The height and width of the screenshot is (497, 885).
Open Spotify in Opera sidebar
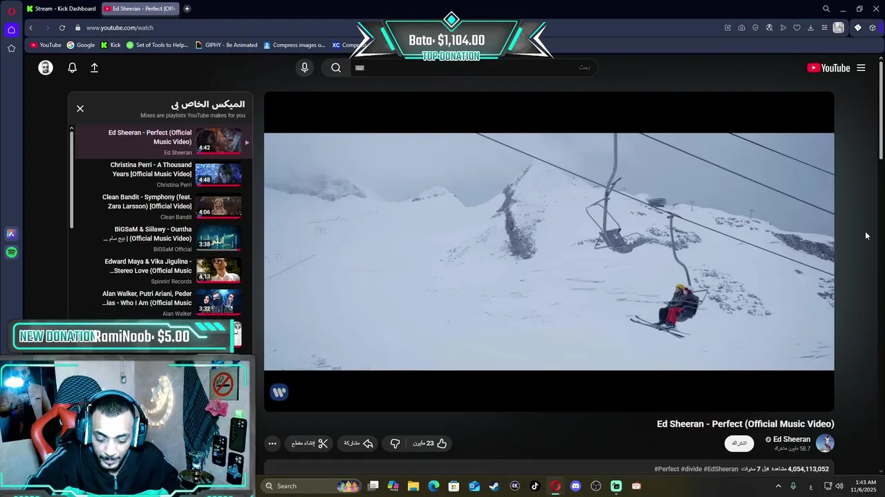tap(11, 253)
